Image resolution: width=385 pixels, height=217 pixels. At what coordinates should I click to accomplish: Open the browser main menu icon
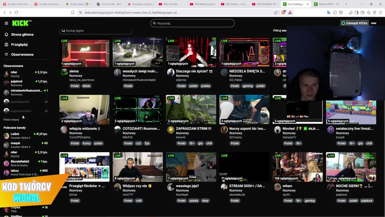point(380,12)
